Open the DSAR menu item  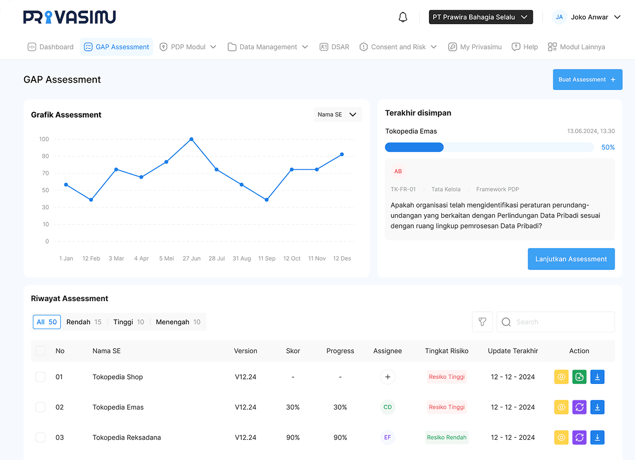[334, 47]
